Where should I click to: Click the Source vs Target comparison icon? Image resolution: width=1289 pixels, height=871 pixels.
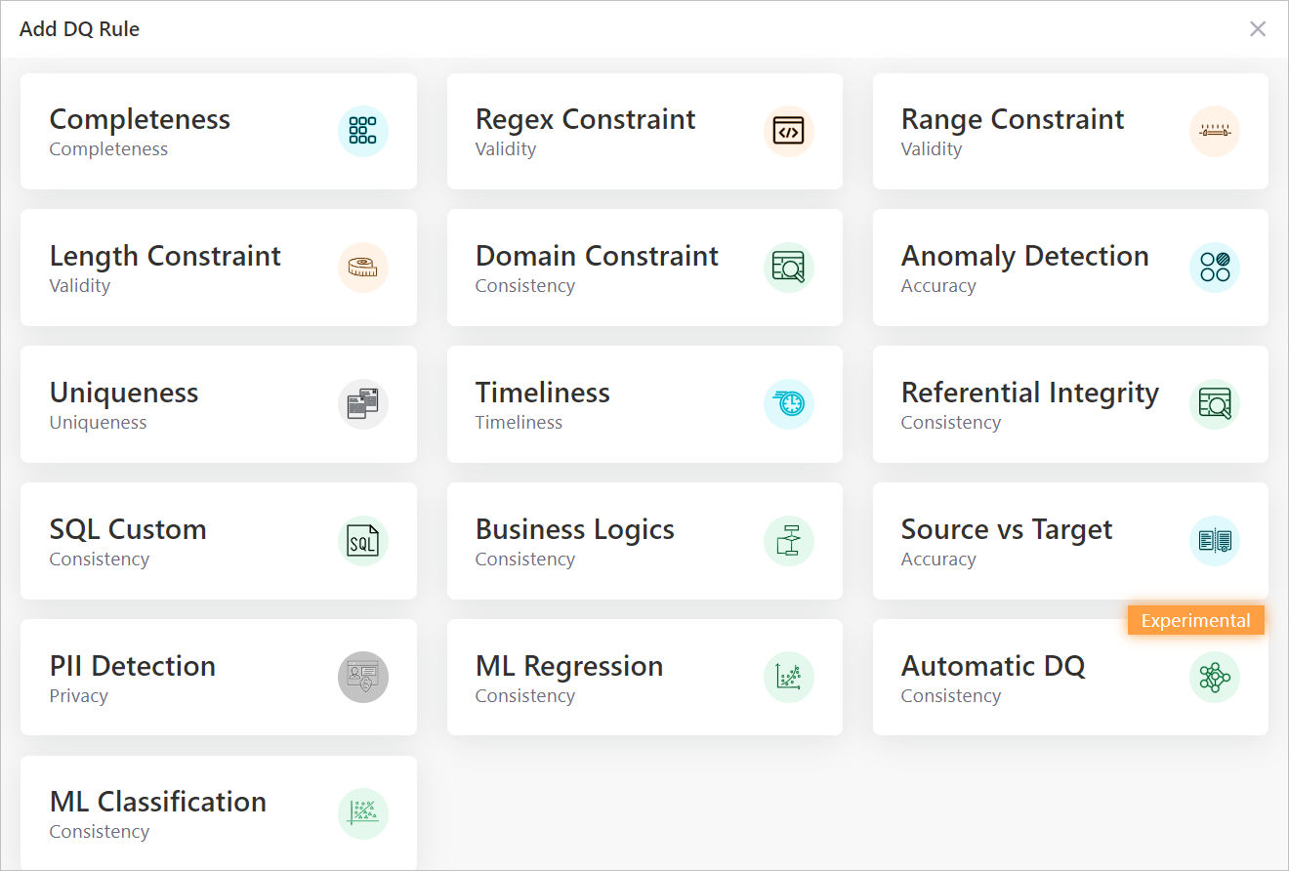click(1215, 541)
